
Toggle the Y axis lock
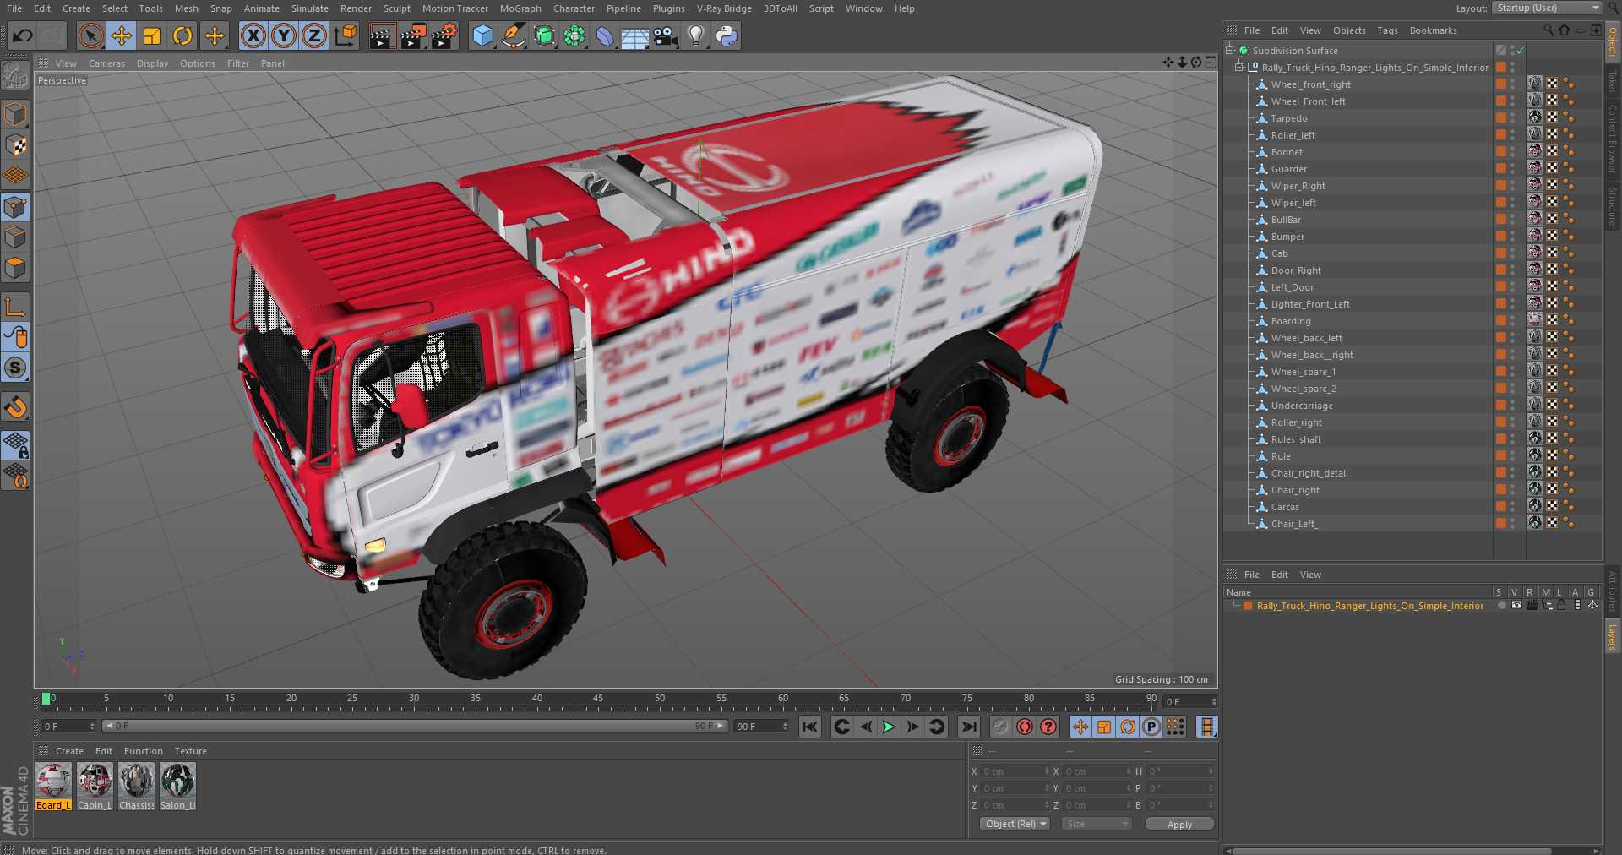[284, 35]
